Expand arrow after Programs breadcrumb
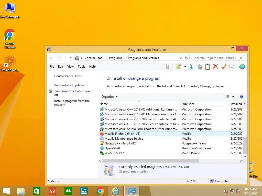This screenshot has height=196, width=262. click(125, 58)
